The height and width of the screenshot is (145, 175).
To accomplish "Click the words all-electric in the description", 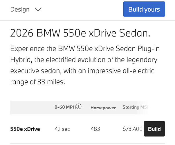I will (135, 71).
